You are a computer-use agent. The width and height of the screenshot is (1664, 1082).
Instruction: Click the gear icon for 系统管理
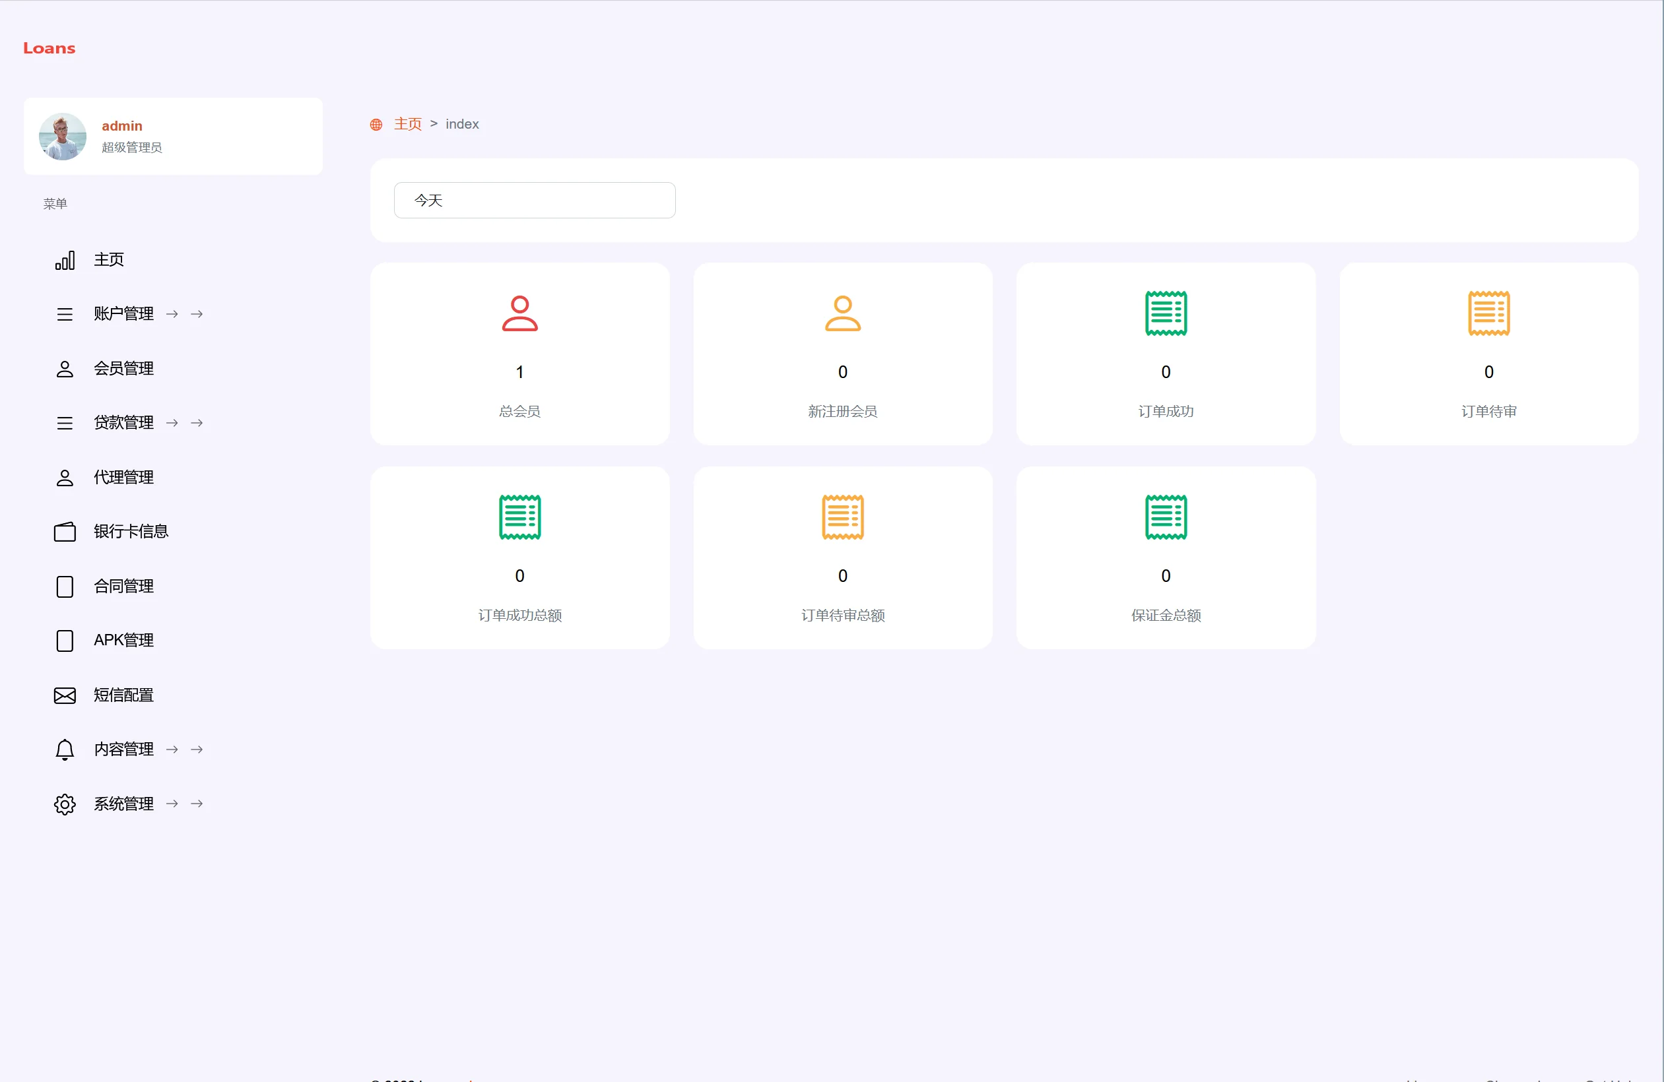[64, 804]
